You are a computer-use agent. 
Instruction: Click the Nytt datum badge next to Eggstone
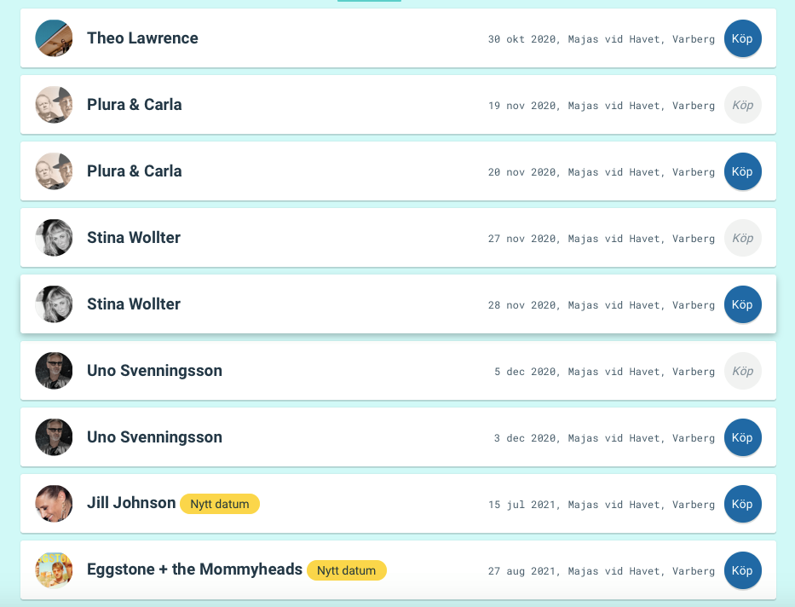pyautogui.click(x=346, y=570)
